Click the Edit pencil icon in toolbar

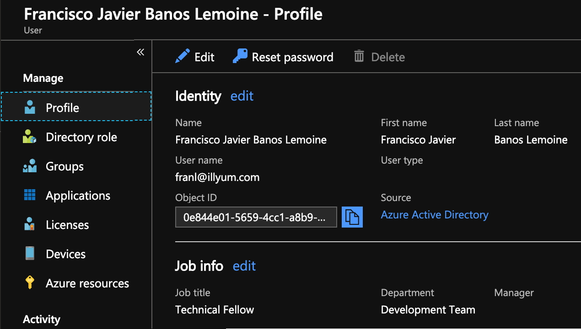[x=182, y=56]
